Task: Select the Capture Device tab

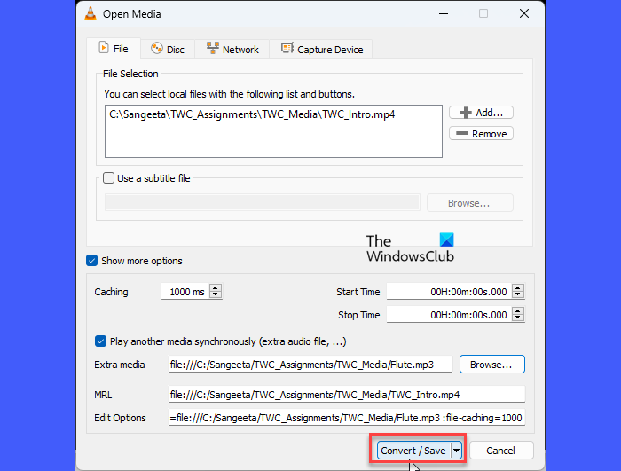Action: pyautogui.click(x=321, y=49)
